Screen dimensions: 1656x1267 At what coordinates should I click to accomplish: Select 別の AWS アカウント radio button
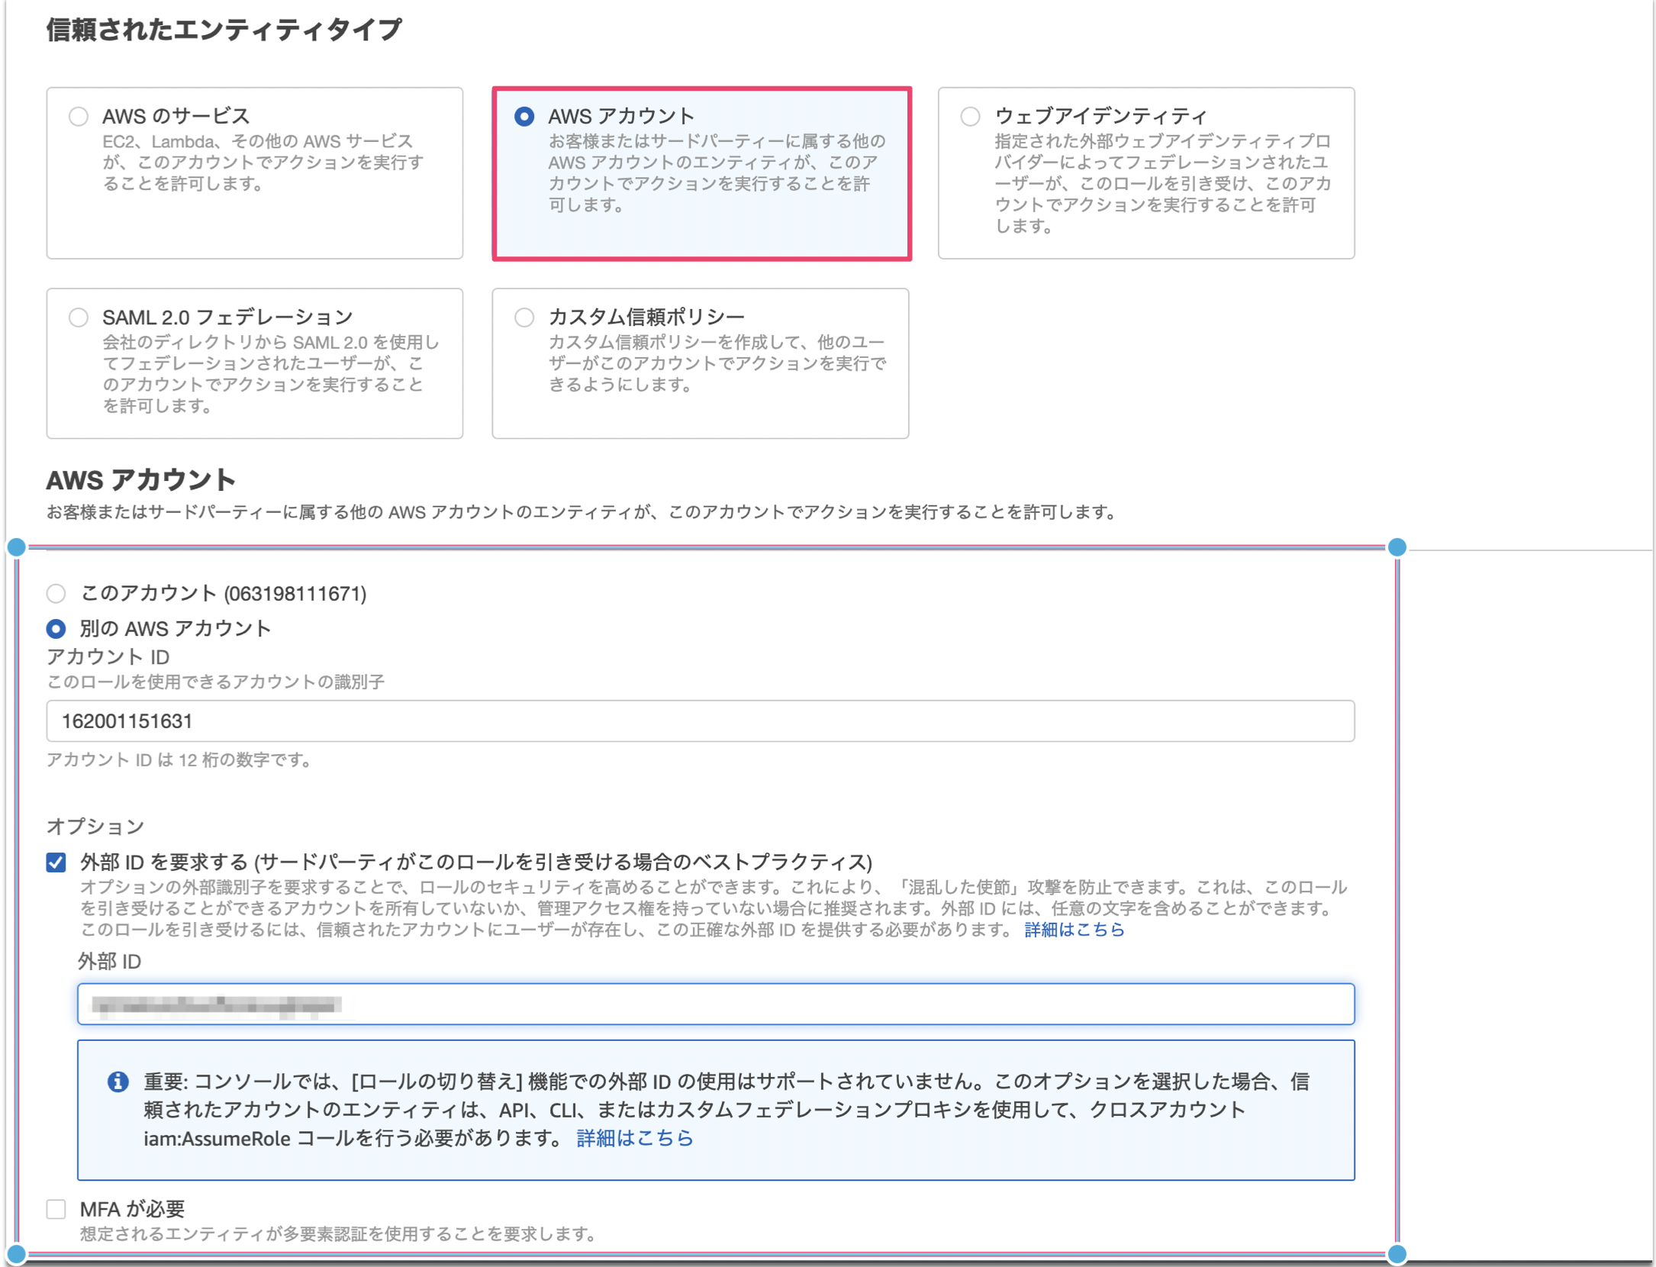(x=56, y=628)
